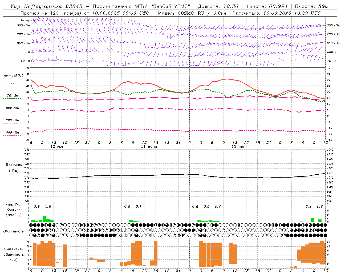The image size is (341, 273).
Task: Click the 0.1 precipitation value
Action: point(139,206)
